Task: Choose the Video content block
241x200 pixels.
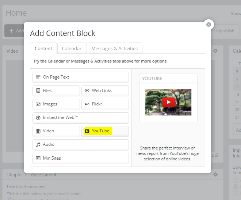Action: [x=56, y=131]
